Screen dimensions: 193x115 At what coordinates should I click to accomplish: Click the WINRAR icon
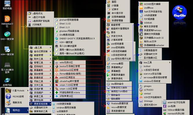(x=141, y=23)
